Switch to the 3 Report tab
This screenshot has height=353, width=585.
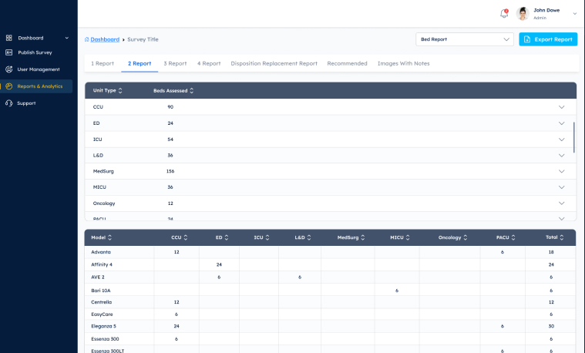(x=175, y=63)
